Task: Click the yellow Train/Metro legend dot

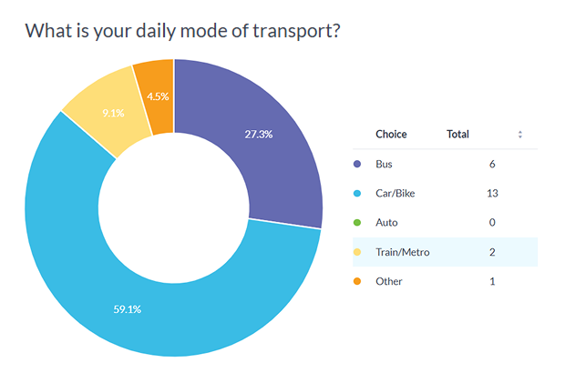Action: [x=358, y=252]
